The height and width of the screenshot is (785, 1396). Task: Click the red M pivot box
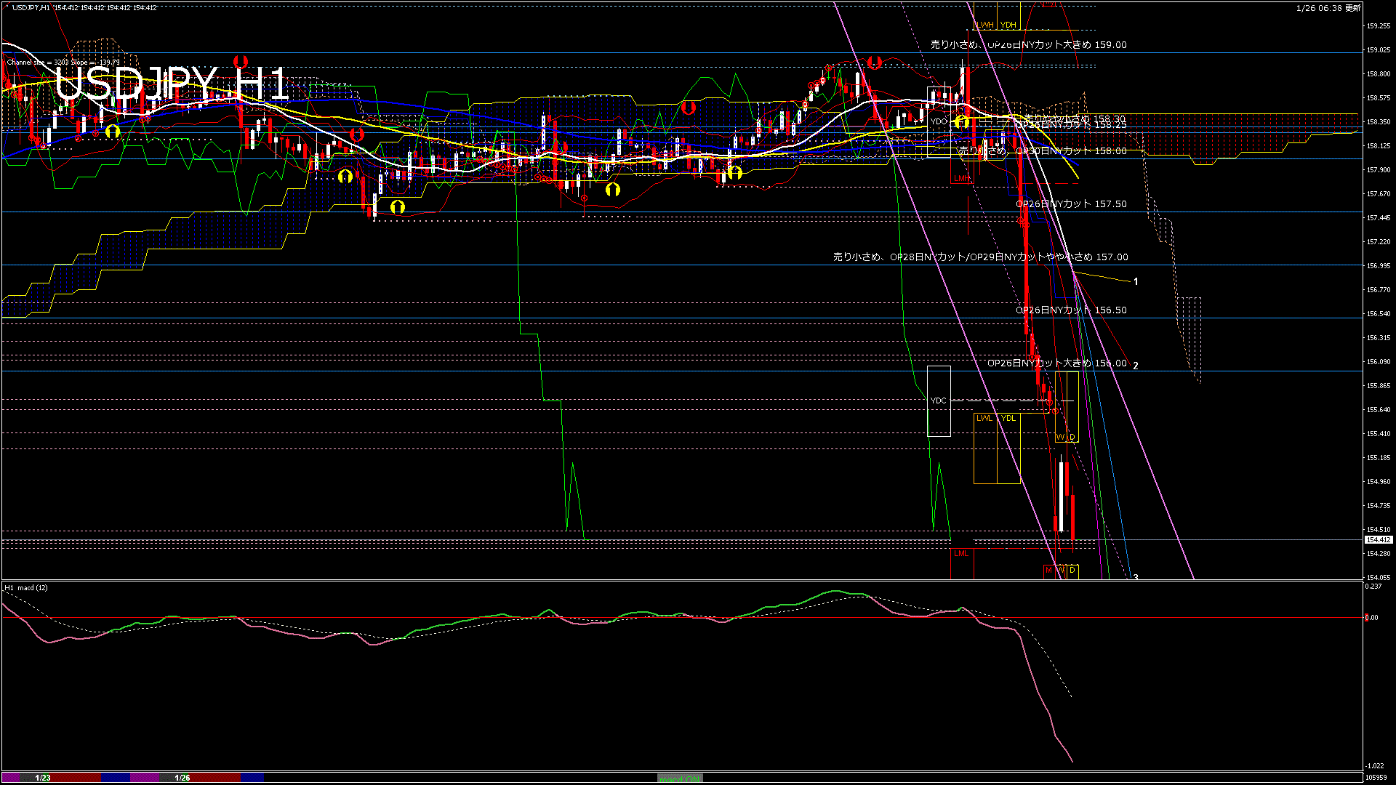coord(1048,571)
